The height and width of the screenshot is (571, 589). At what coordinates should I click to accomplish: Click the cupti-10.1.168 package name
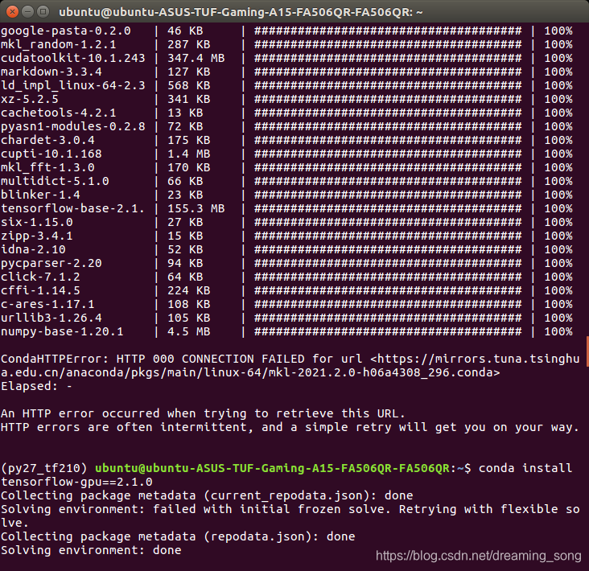click(51, 154)
